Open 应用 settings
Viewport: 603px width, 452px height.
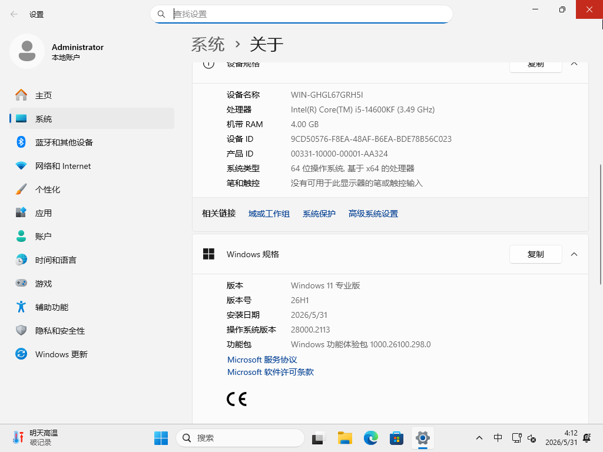[x=91, y=213]
